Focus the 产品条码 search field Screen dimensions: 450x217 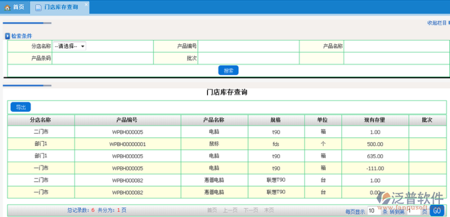102,58
